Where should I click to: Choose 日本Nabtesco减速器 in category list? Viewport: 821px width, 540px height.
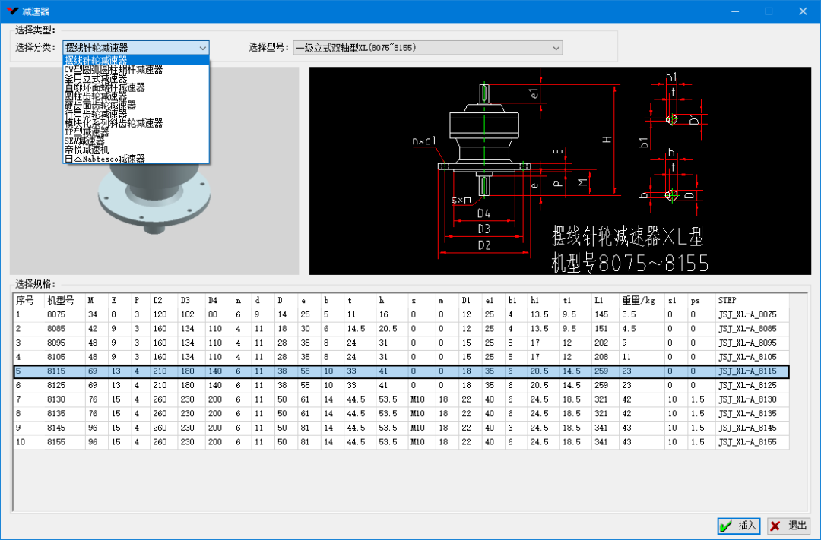point(105,159)
